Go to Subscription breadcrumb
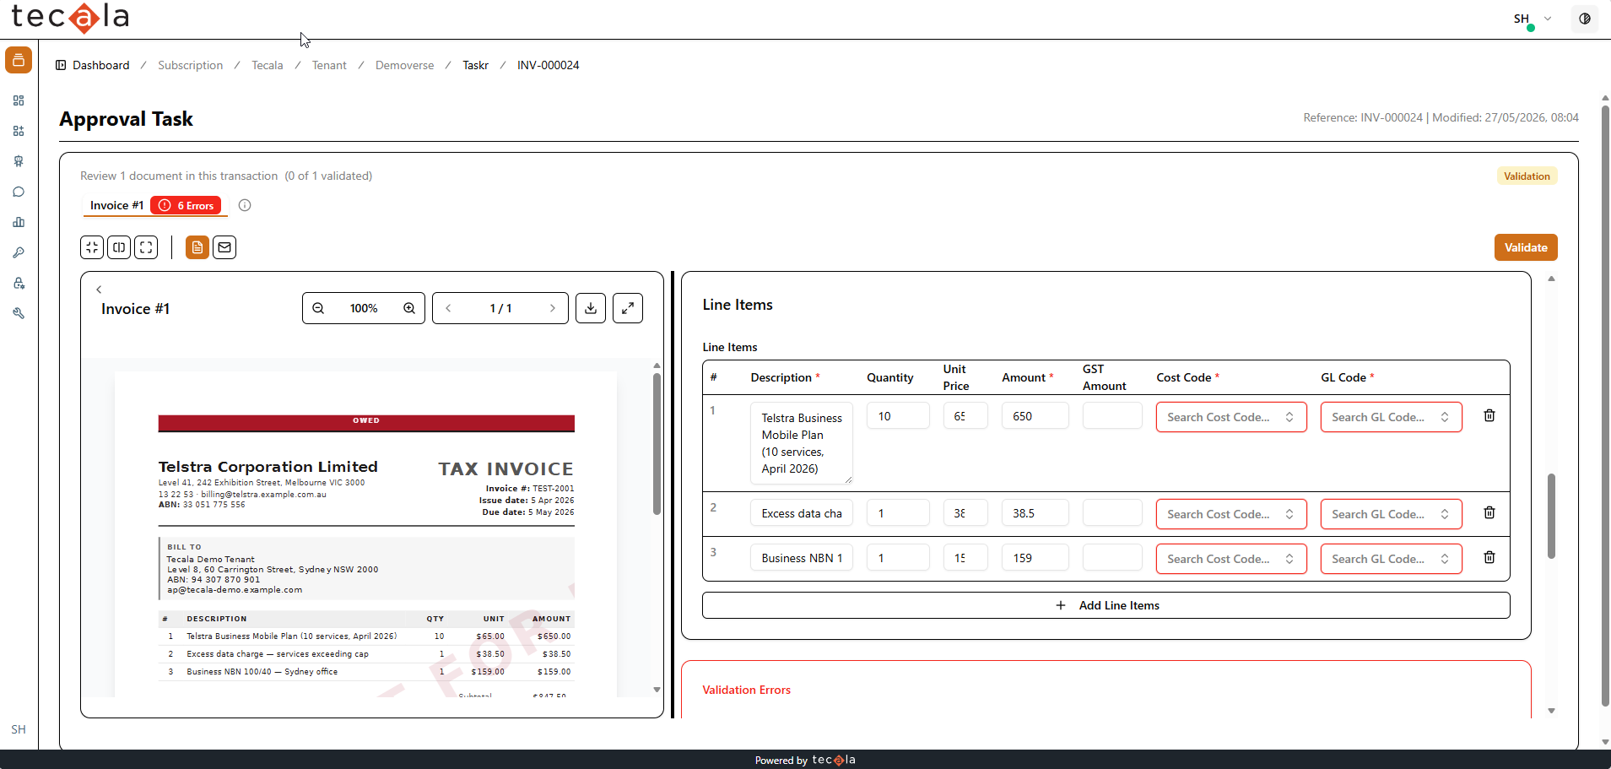The height and width of the screenshot is (769, 1611). coord(191,65)
